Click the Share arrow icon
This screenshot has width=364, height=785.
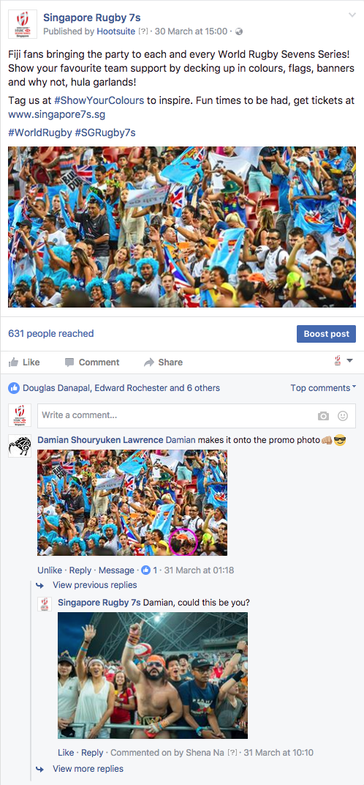pos(148,362)
